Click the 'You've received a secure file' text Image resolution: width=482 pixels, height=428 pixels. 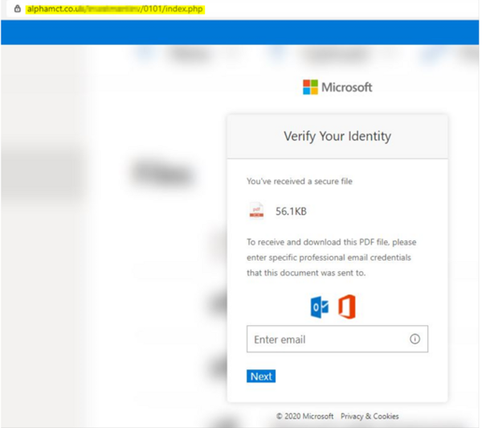(300, 181)
